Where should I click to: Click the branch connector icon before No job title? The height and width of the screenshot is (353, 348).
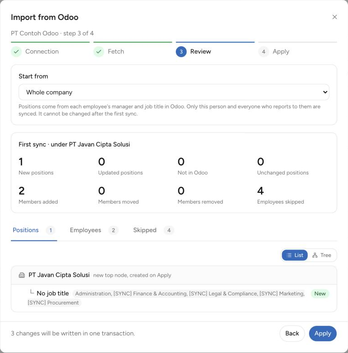coord(32,292)
